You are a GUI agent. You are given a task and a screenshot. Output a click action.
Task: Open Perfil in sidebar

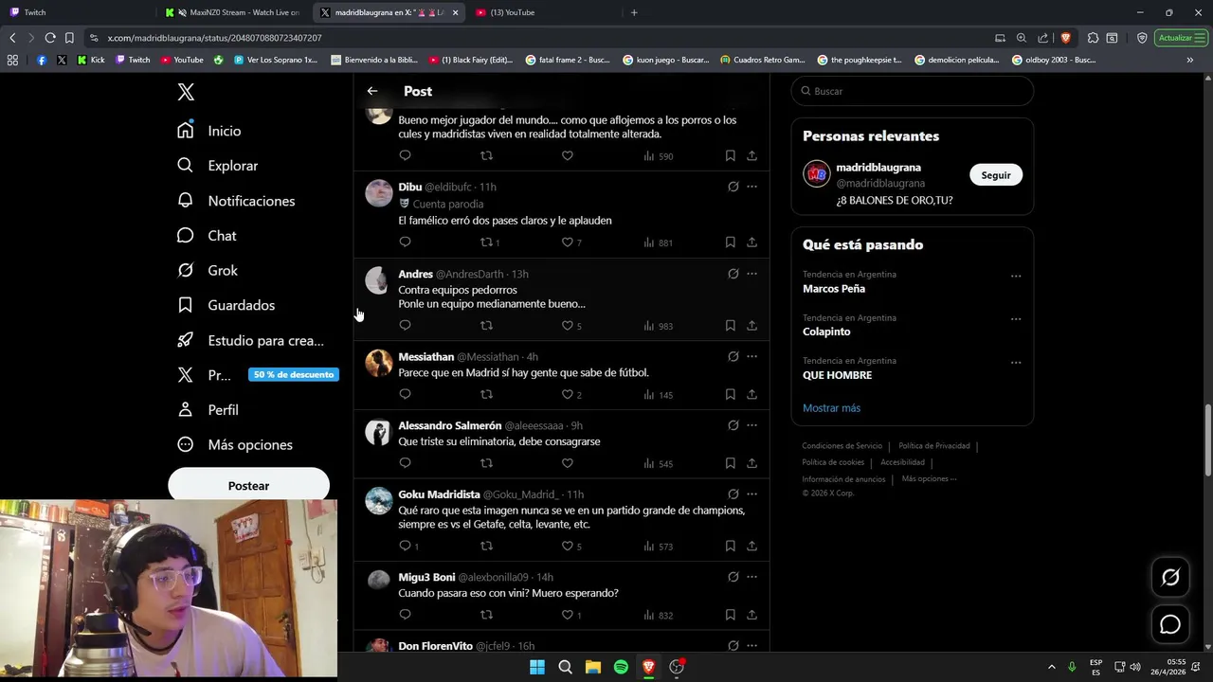[208, 410]
